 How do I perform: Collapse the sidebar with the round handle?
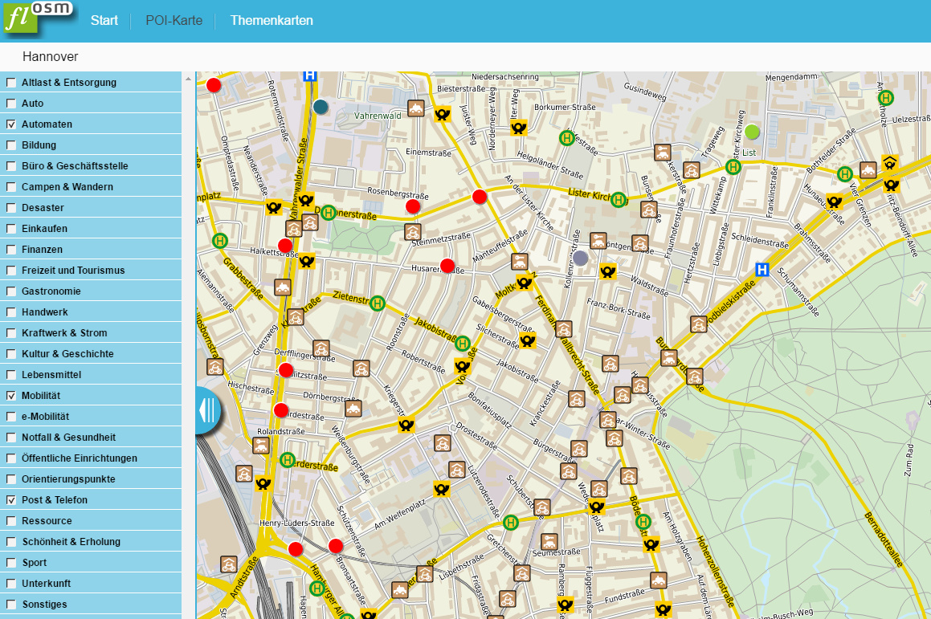(x=206, y=409)
